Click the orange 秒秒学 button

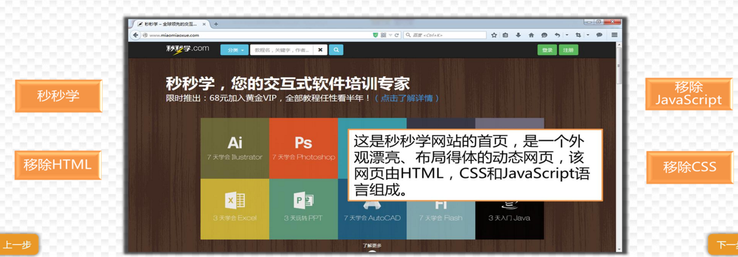pyautogui.click(x=58, y=96)
